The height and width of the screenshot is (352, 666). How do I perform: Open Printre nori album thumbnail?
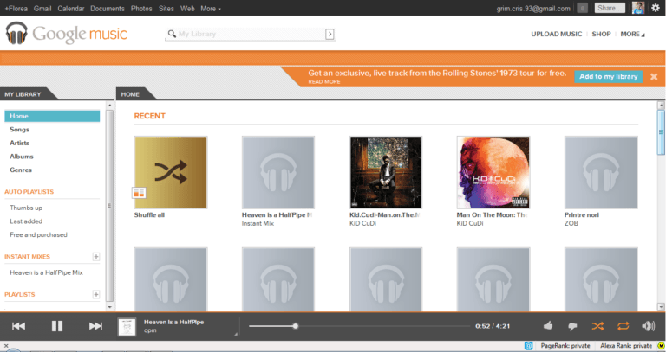601,172
